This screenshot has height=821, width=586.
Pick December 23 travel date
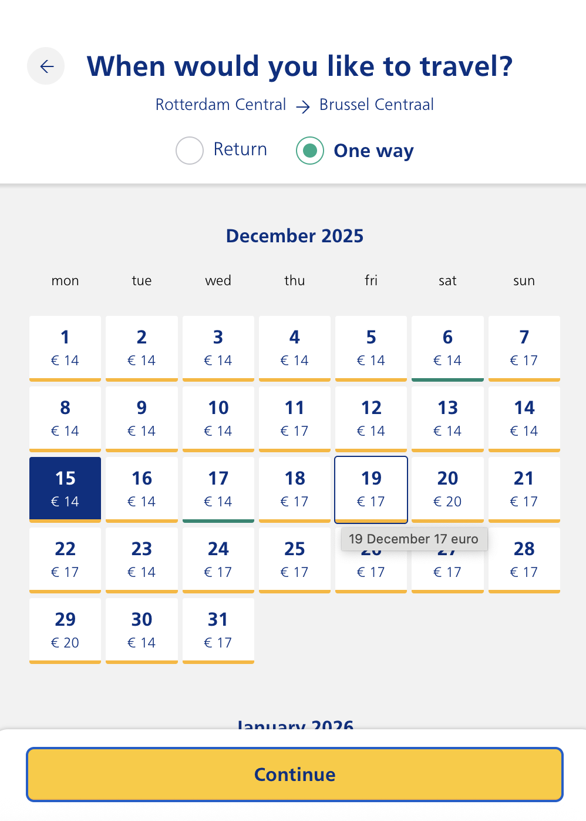tap(142, 559)
